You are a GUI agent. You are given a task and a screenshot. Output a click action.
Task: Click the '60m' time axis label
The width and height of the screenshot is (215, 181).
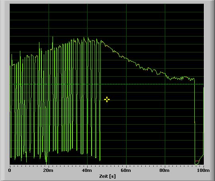pyautogui.click(x=126, y=170)
